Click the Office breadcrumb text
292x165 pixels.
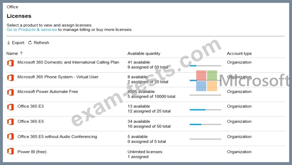(13, 7)
